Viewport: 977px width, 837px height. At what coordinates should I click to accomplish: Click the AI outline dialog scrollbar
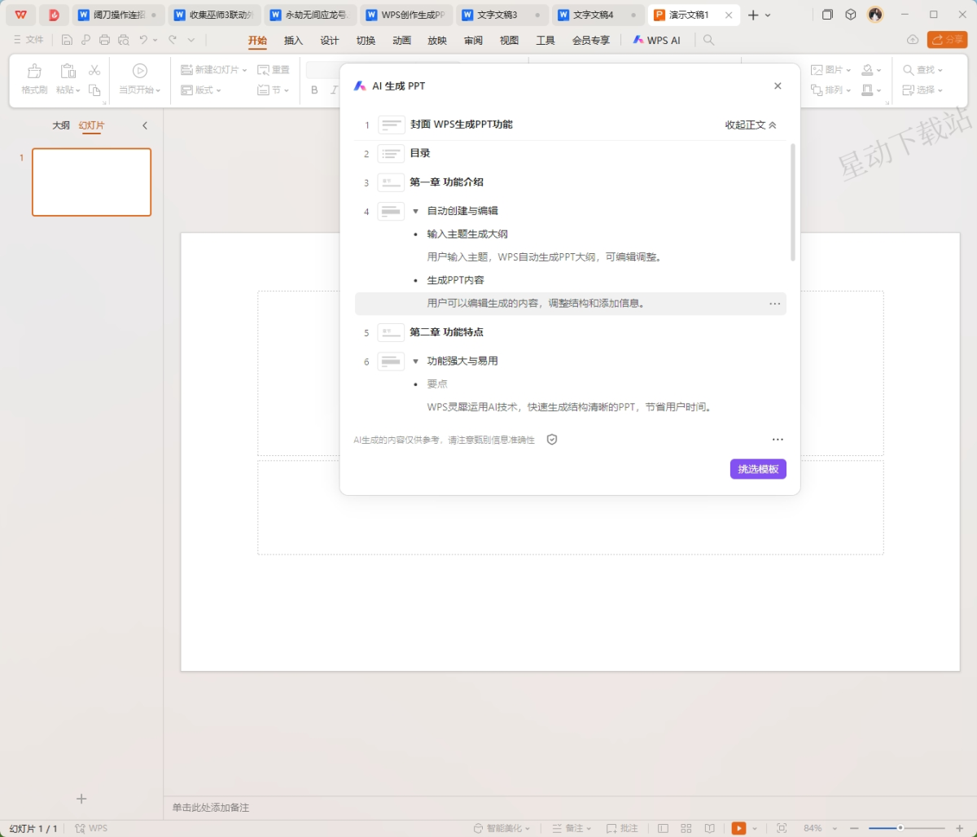point(793,202)
